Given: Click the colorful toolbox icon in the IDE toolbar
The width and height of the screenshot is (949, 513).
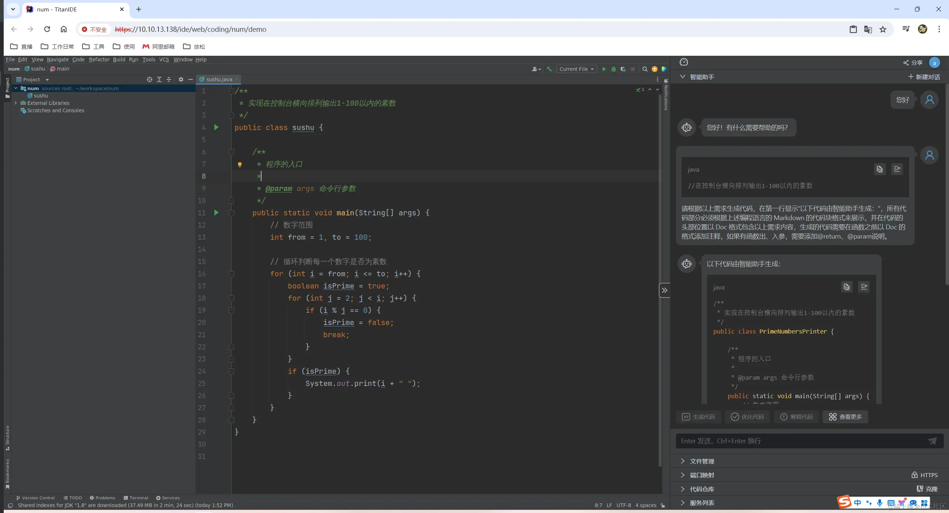Looking at the screenshot, I should pyautogui.click(x=664, y=69).
